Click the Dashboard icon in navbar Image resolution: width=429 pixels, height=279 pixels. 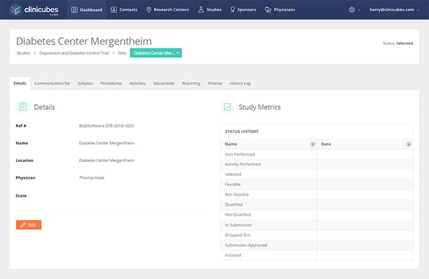coord(75,10)
